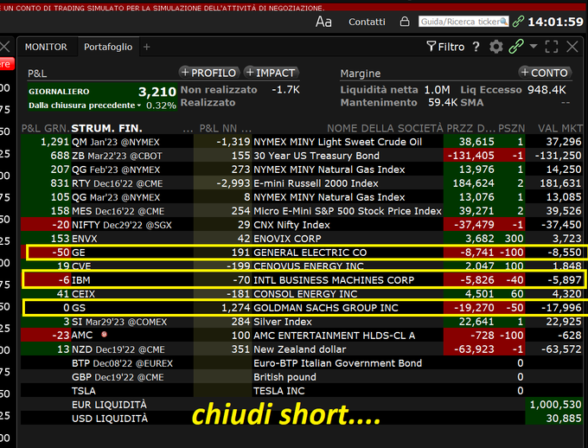Click the EUR liquidity value 1,000,530
The image size is (588, 448).
(555, 405)
